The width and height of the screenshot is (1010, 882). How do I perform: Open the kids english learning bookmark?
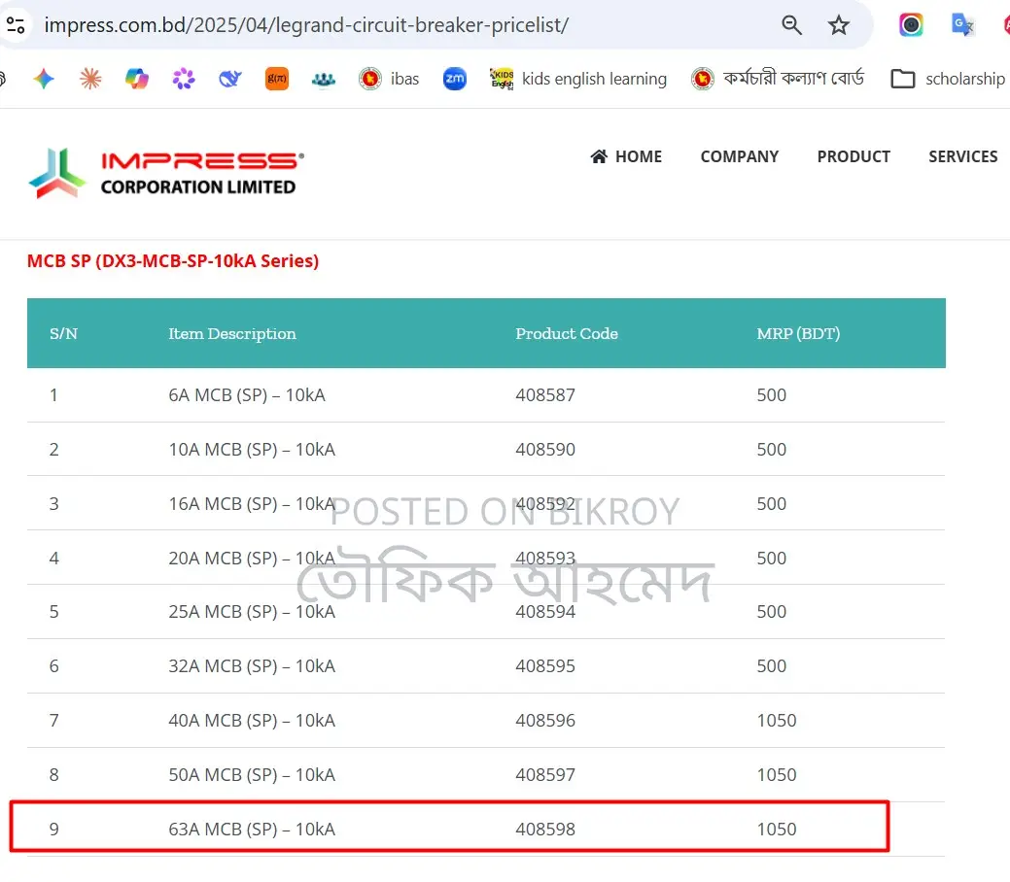coord(577,79)
